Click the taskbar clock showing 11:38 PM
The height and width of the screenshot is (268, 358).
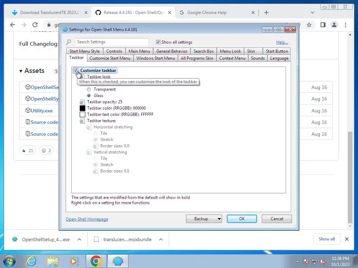340,261
